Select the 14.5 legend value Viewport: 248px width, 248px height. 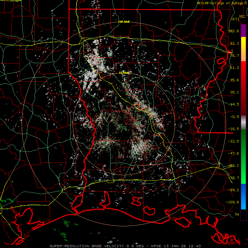tap(234, 104)
